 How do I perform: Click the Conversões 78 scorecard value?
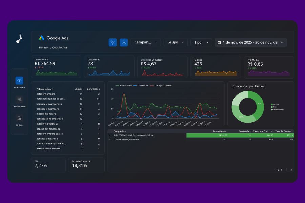coord(90,64)
